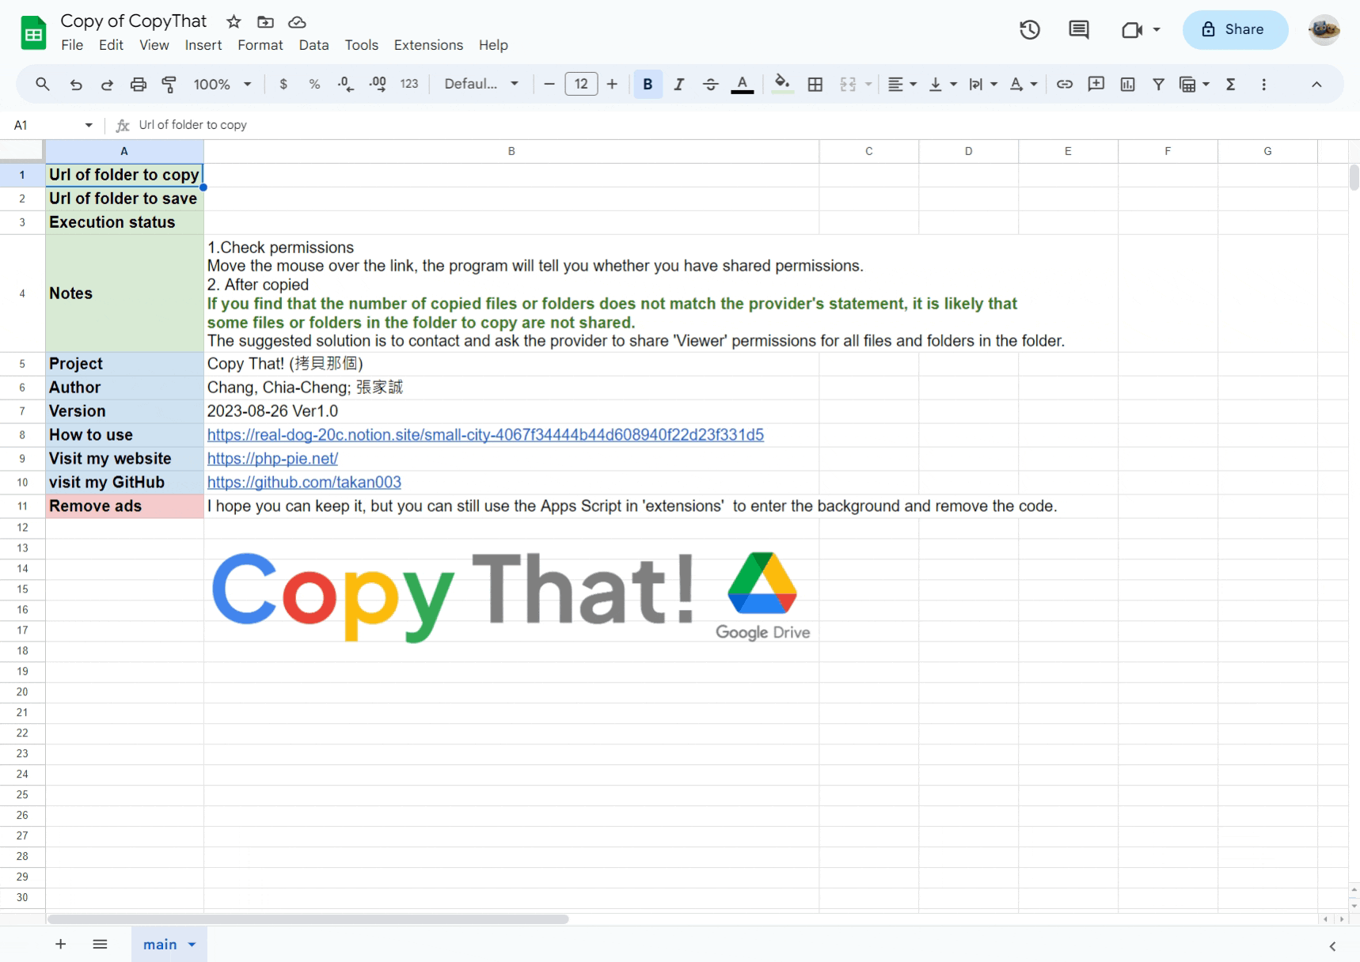Open the File menu
Screen dimensions: 1360x962
coord(72,45)
